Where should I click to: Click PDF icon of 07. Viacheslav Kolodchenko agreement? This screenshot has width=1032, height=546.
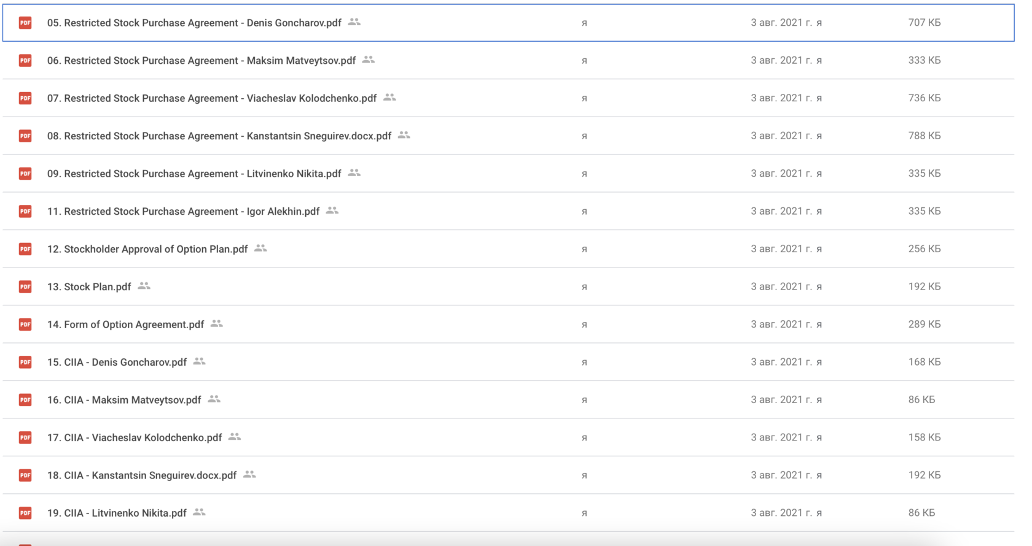25,98
